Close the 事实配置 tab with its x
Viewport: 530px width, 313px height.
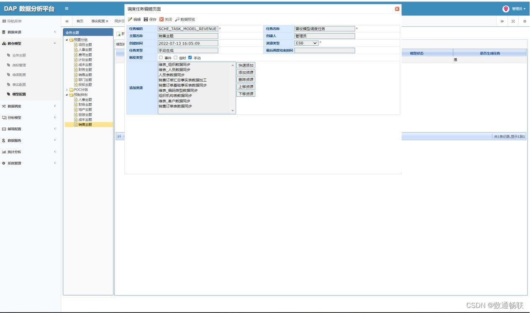point(107,21)
